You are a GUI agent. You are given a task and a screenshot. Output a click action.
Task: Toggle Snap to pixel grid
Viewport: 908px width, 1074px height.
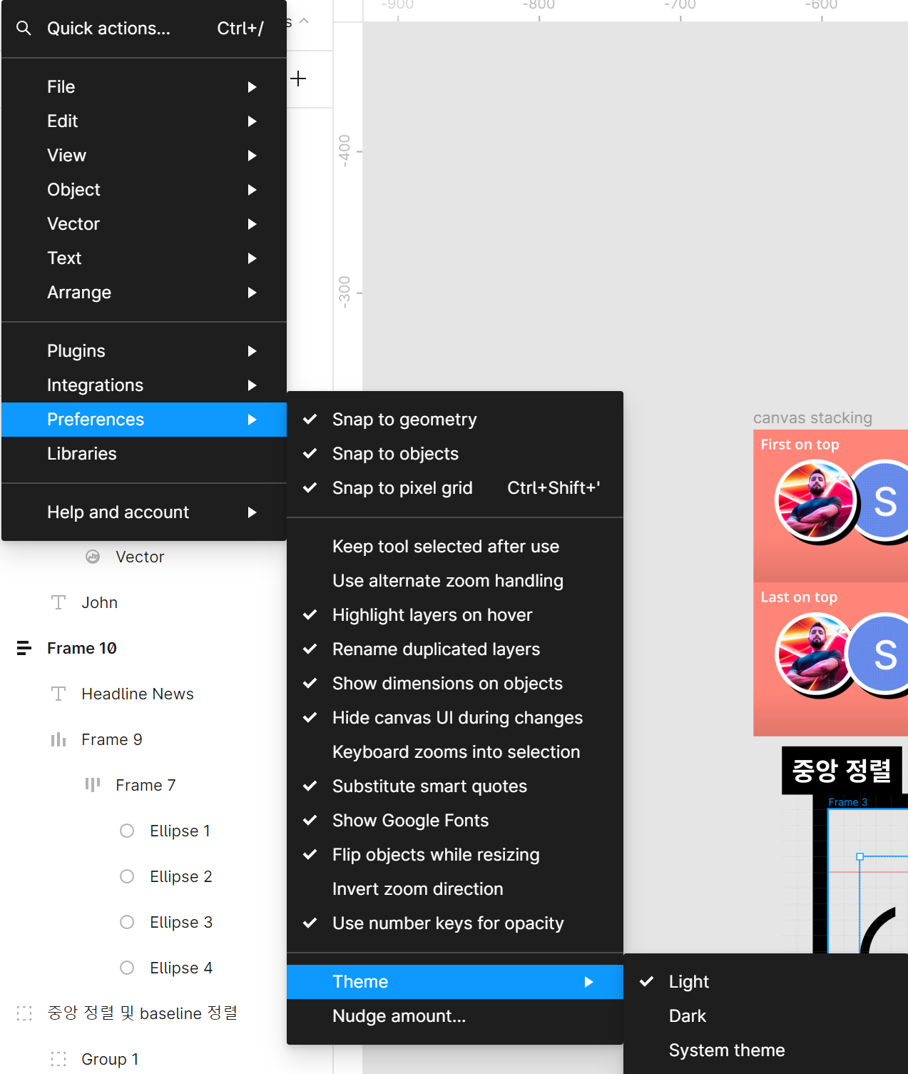[x=455, y=488]
